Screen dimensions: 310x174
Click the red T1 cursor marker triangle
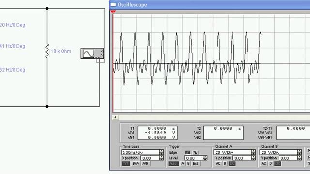pos(113,12)
